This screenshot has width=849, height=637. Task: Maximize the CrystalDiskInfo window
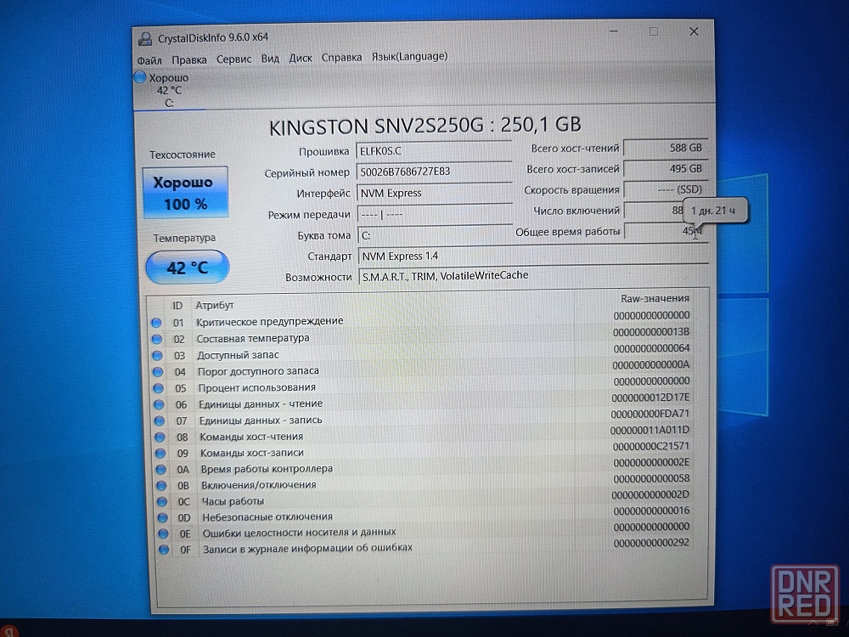tap(654, 31)
